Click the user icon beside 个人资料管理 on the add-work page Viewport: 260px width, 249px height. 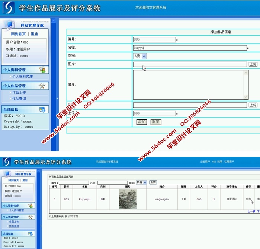click(x=42, y=69)
